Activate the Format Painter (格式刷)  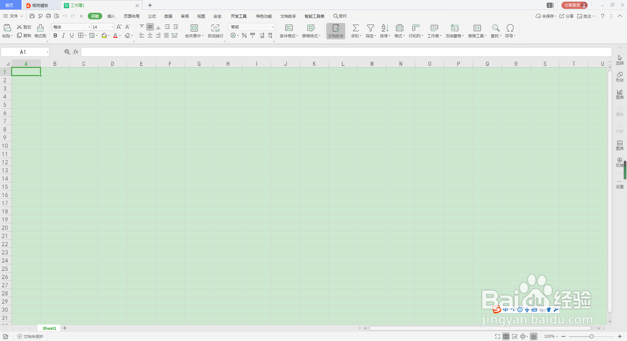40,31
